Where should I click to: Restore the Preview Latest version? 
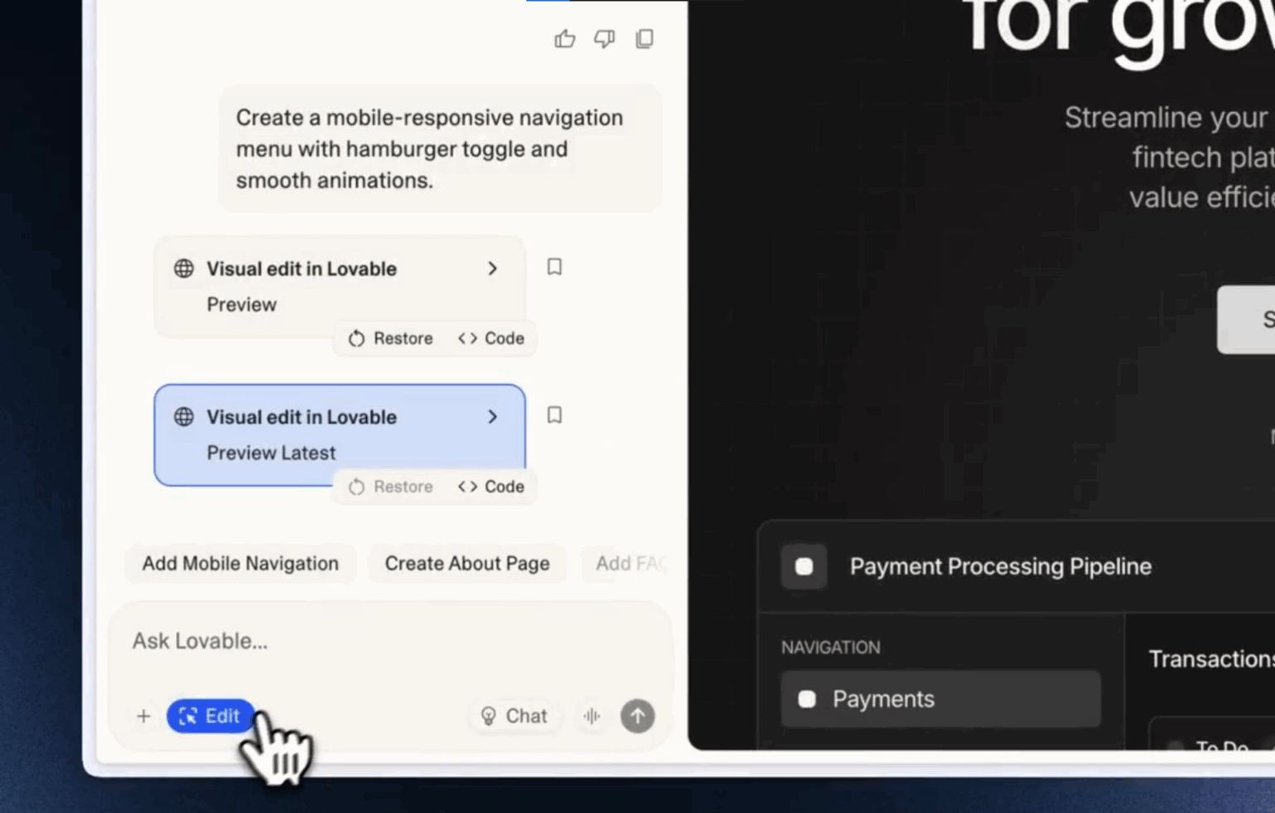390,487
